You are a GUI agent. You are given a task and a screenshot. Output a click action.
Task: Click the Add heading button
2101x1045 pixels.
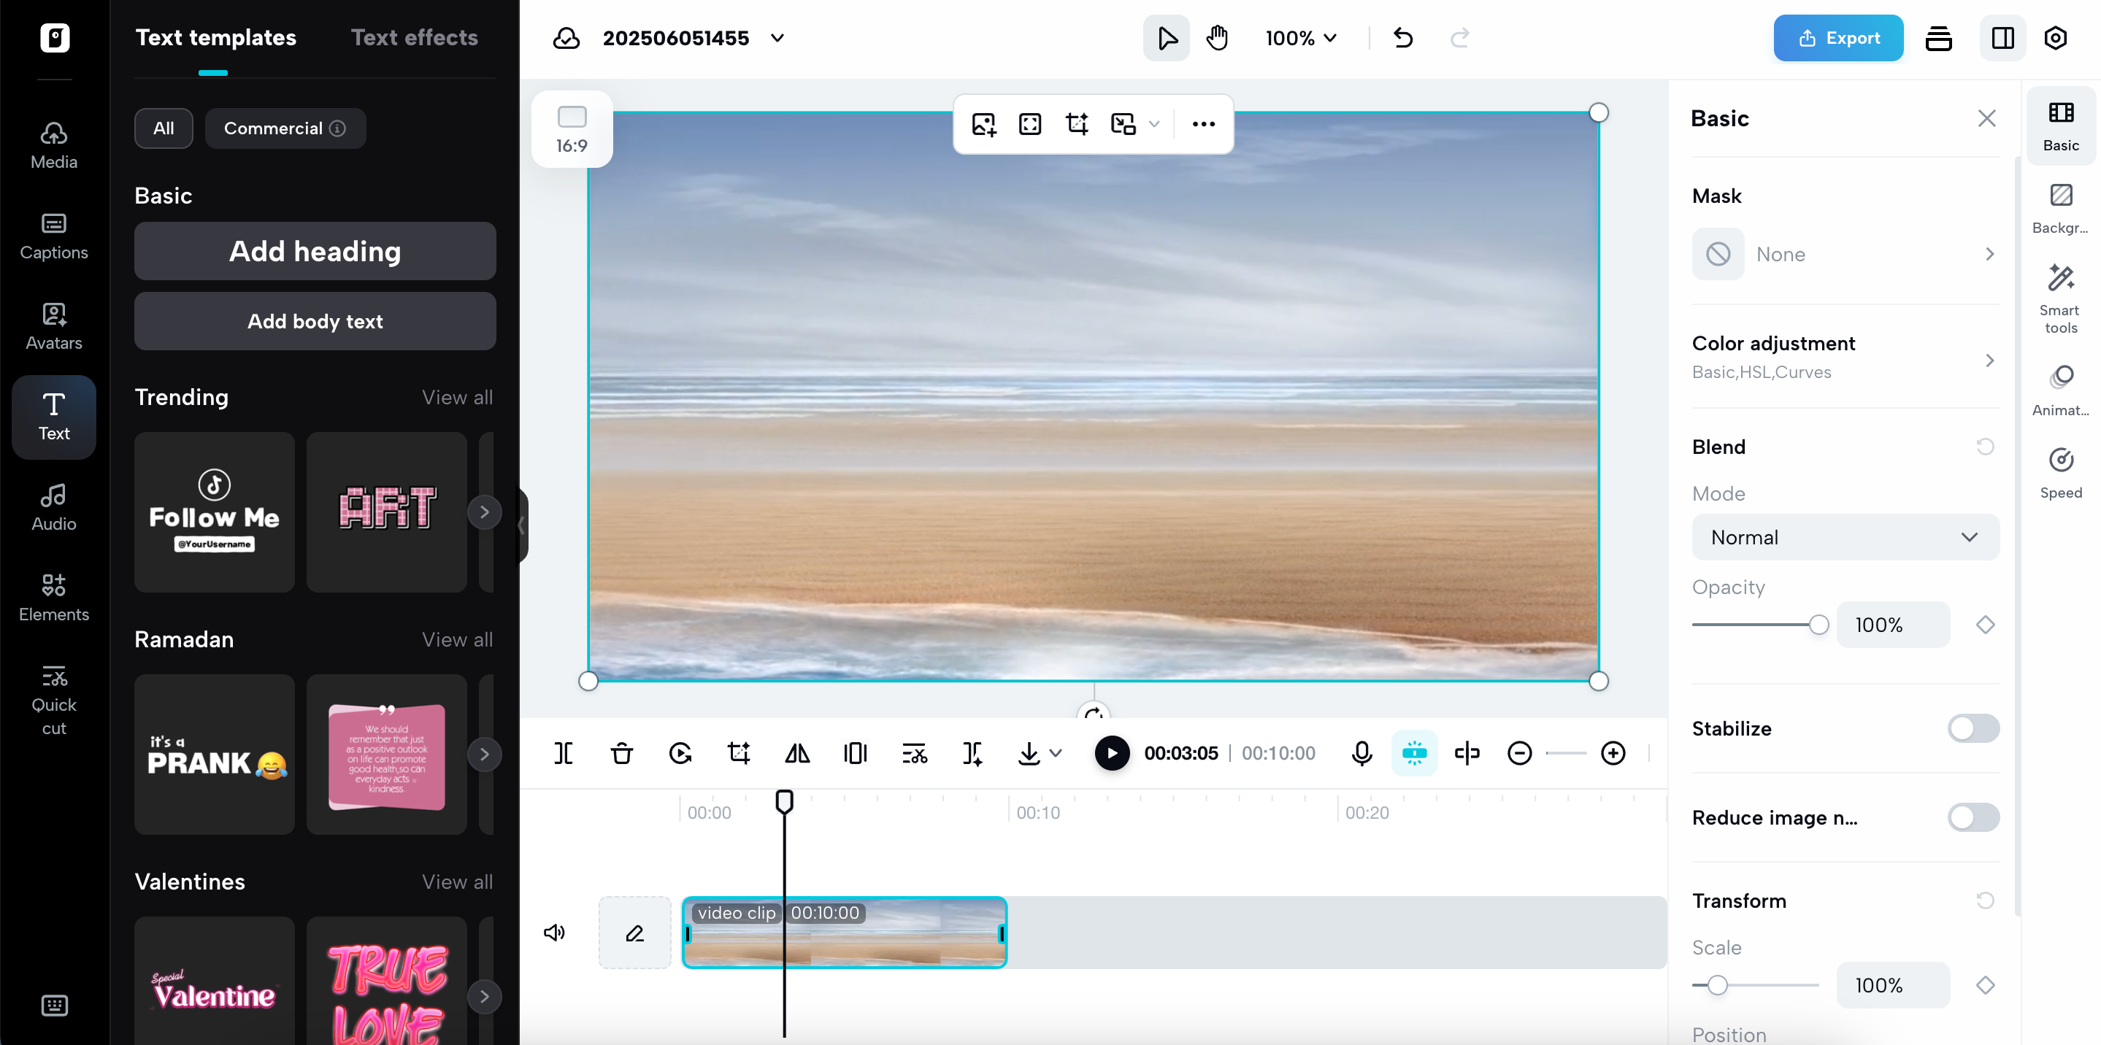click(315, 251)
